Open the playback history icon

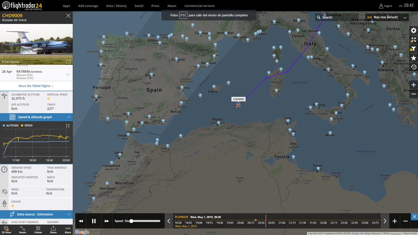pos(413,67)
